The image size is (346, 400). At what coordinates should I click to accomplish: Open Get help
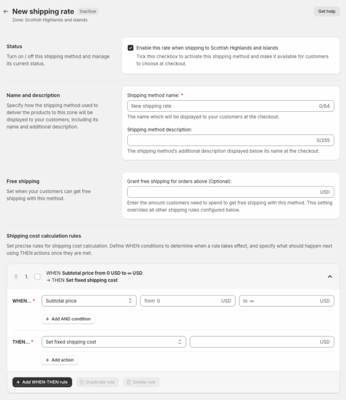click(x=326, y=11)
